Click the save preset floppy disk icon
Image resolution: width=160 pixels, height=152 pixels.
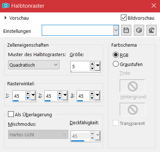pyautogui.click(x=126, y=30)
